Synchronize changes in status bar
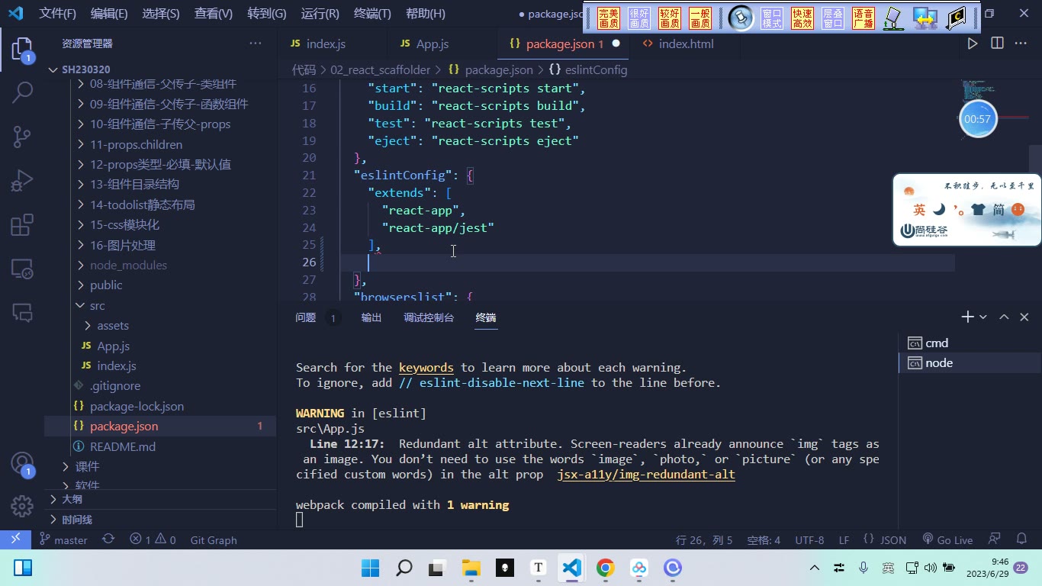This screenshot has width=1042, height=586. click(x=108, y=539)
